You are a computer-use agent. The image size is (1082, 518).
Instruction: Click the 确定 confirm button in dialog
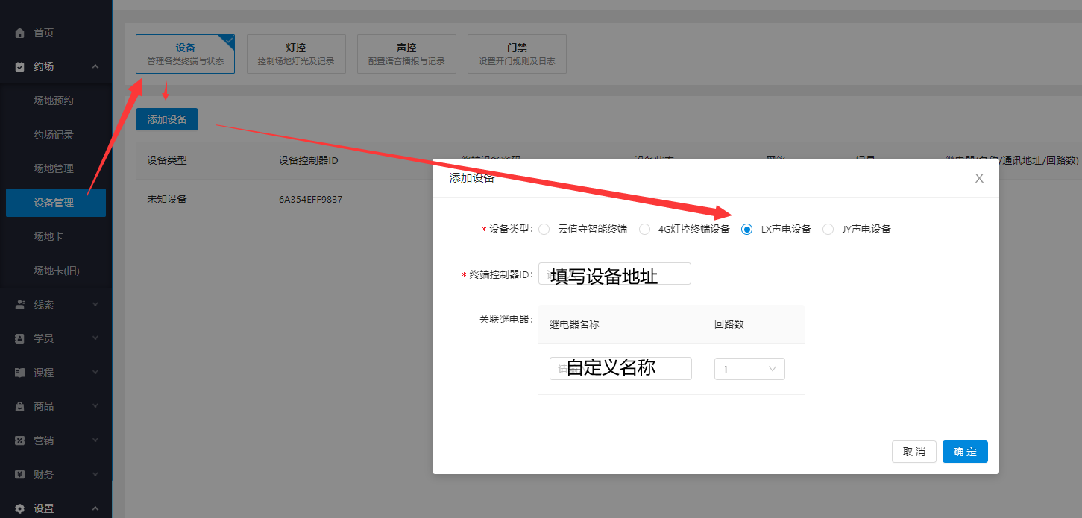(965, 452)
